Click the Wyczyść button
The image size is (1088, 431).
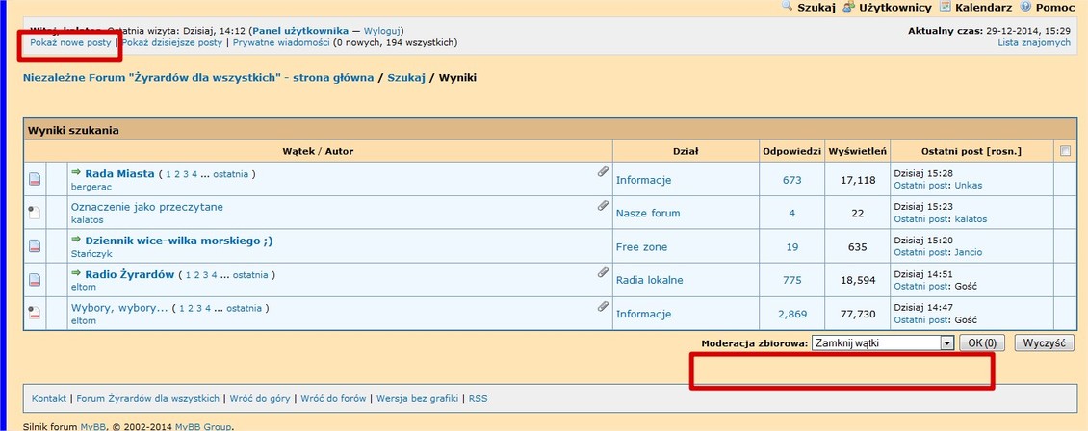[x=1045, y=342]
